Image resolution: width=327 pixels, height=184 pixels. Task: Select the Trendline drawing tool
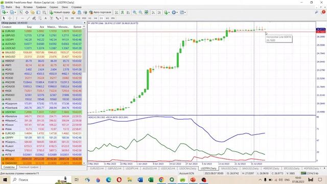(x=28, y=18)
